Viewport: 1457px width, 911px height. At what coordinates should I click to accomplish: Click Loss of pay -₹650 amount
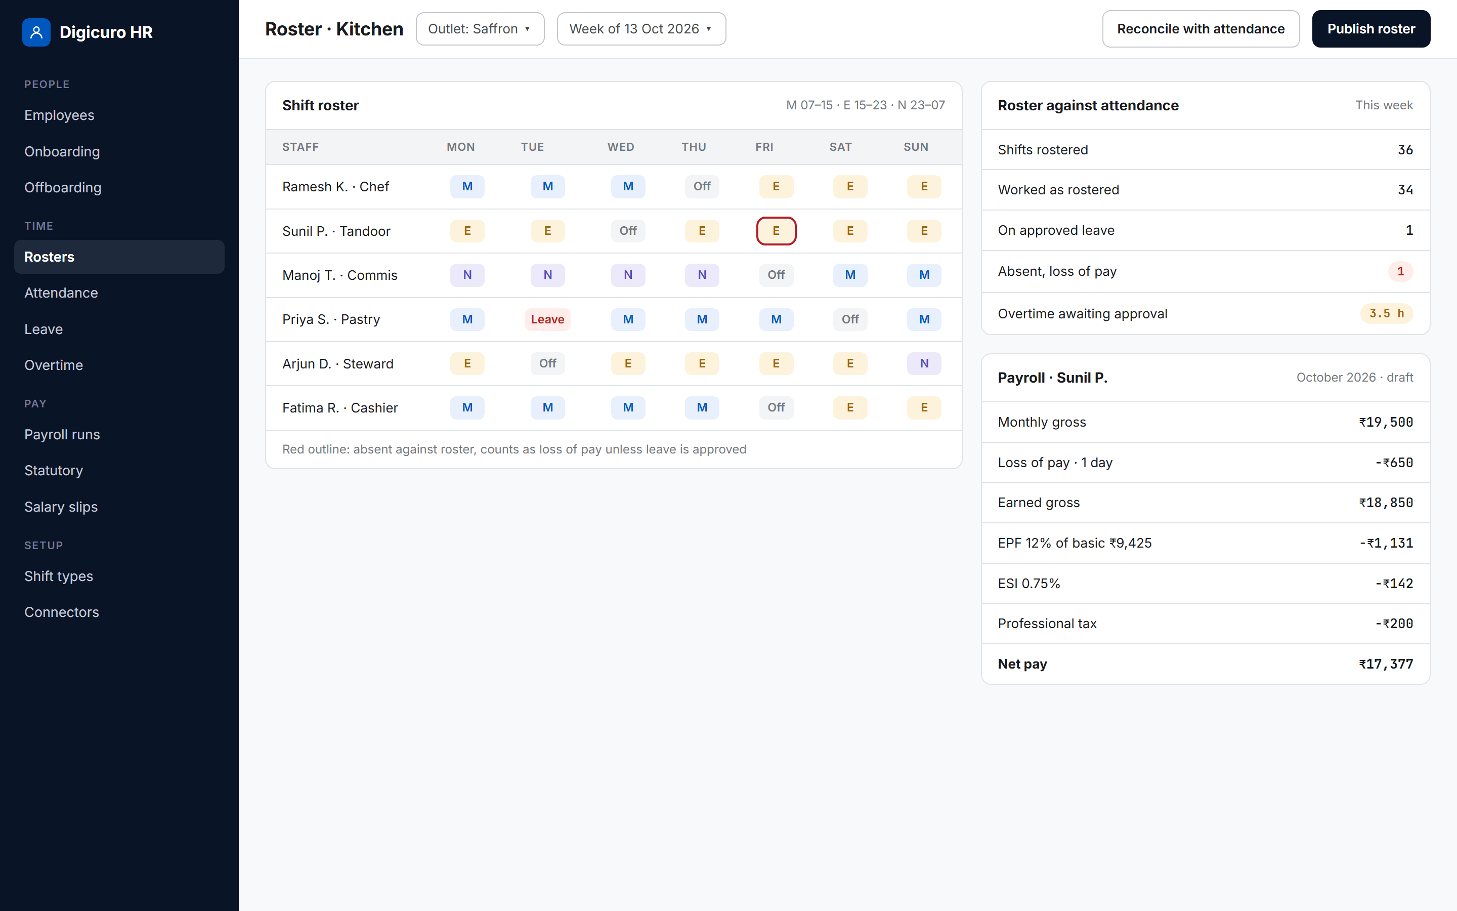tap(1394, 463)
